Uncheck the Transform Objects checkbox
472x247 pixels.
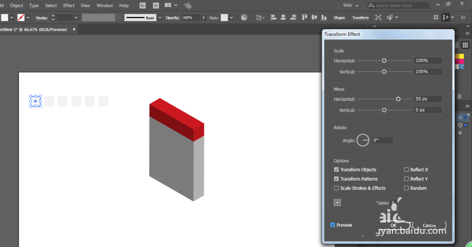(337, 170)
